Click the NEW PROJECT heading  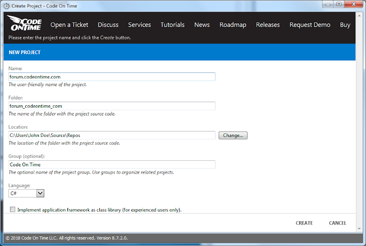tap(25, 52)
